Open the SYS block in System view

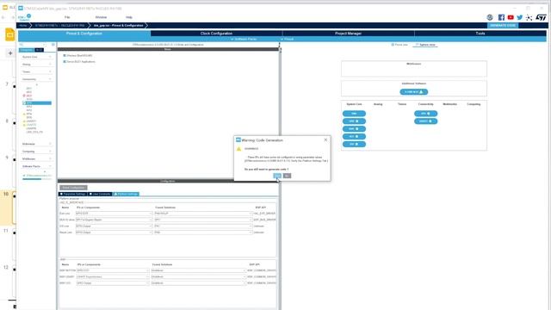click(x=354, y=144)
